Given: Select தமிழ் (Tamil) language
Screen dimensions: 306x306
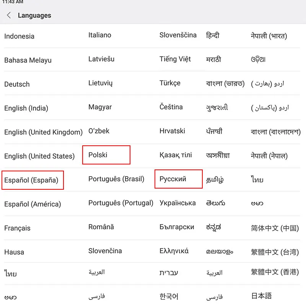Looking at the screenshot, I should (x=215, y=179).
